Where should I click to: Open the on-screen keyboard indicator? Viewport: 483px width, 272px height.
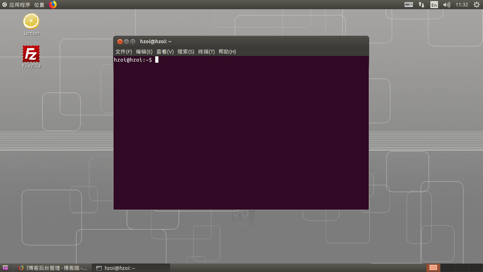[409, 5]
